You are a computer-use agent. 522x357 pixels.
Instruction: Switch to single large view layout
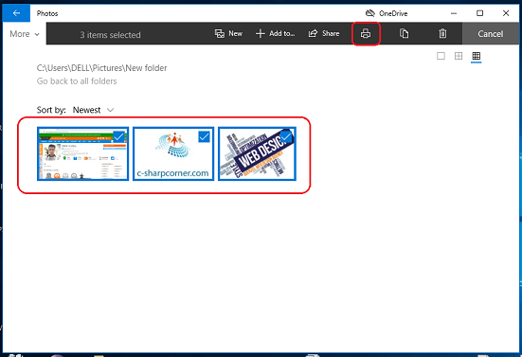tap(441, 56)
